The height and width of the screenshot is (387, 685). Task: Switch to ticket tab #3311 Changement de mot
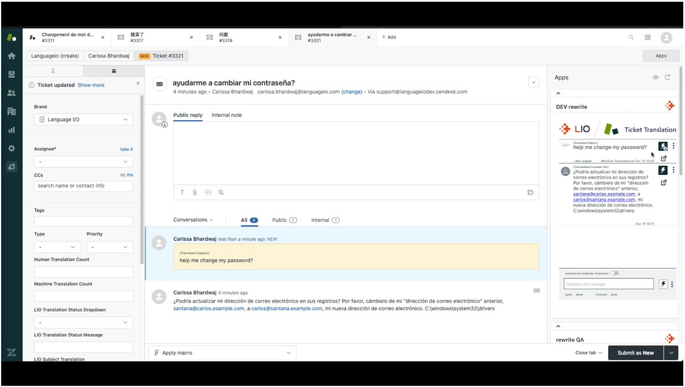[66, 37]
